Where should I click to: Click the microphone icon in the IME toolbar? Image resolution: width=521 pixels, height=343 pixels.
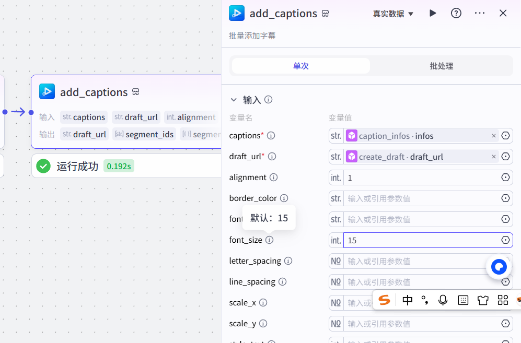click(x=443, y=300)
